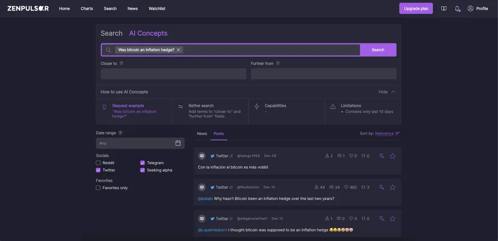Open the documentation book icon

[444, 9]
